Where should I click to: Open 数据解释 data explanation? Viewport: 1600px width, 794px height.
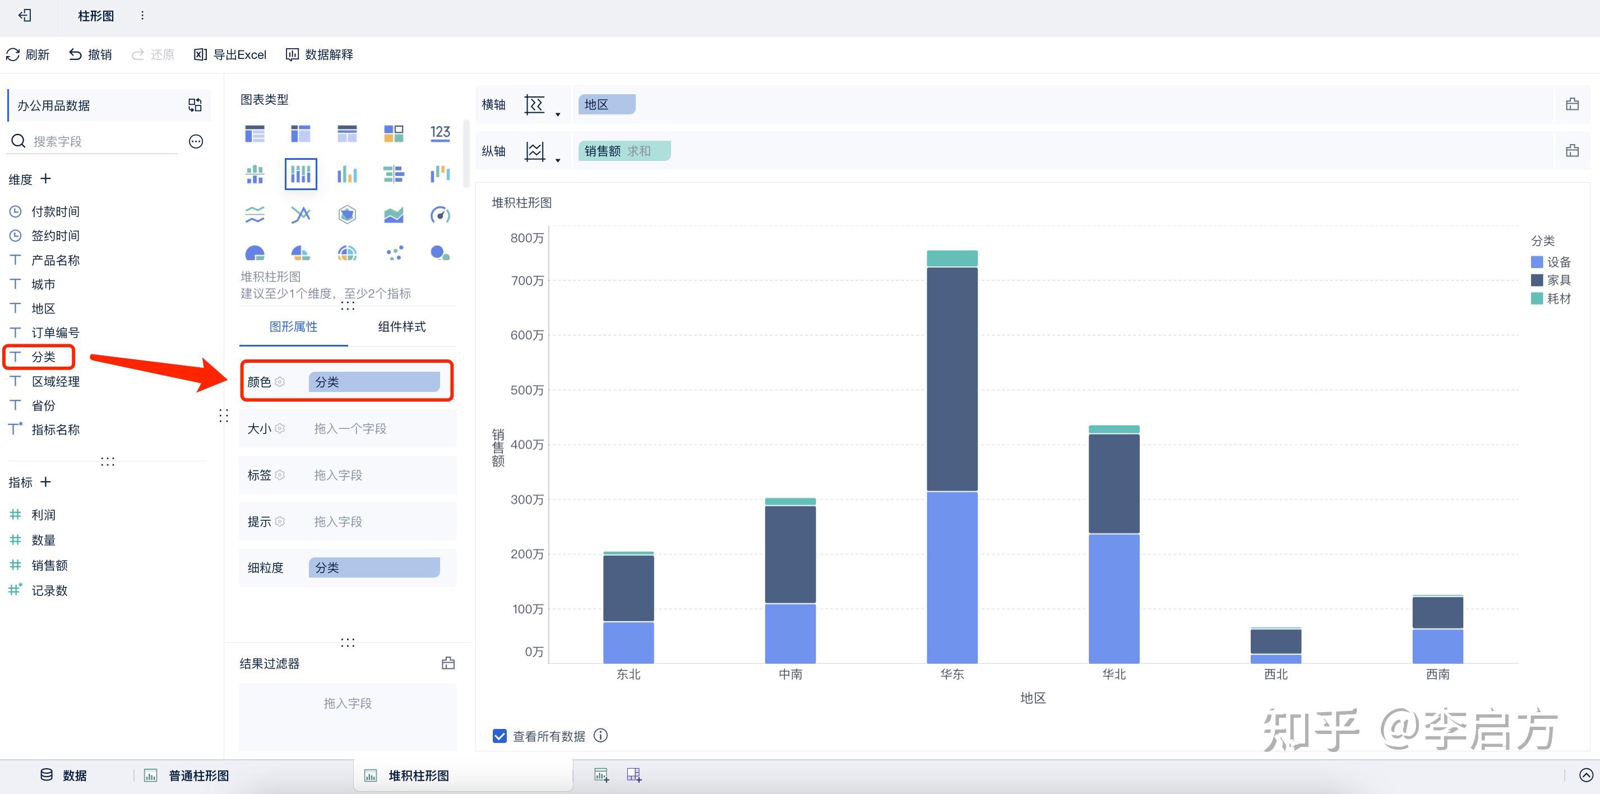pos(319,55)
